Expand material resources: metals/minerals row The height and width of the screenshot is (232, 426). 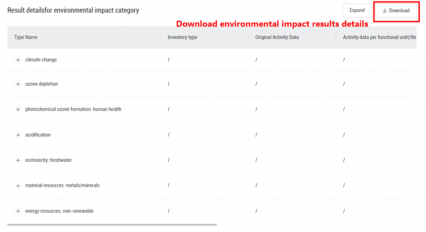click(x=18, y=186)
